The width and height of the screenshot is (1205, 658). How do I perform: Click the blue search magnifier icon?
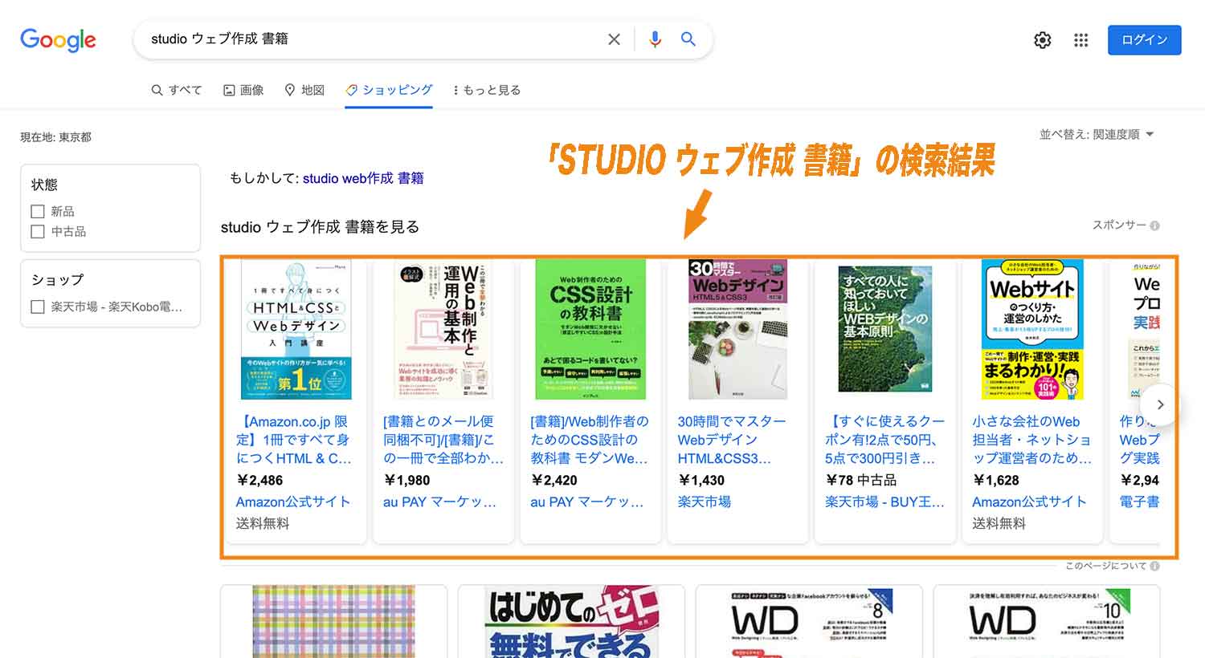point(688,39)
